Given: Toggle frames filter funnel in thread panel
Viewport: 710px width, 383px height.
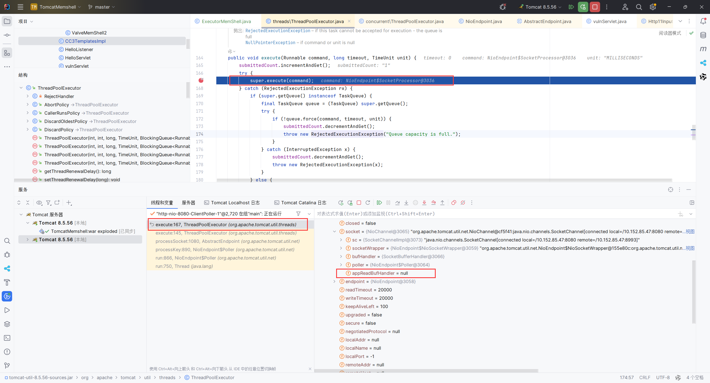Looking at the screenshot, I should click(298, 214).
